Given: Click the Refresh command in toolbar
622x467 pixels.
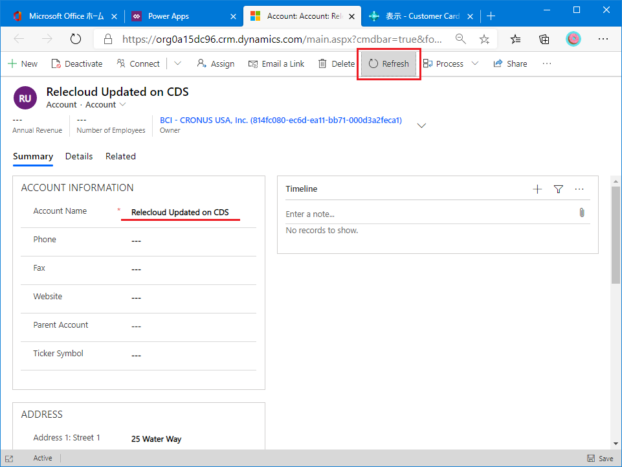Looking at the screenshot, I should coord(389,63).
